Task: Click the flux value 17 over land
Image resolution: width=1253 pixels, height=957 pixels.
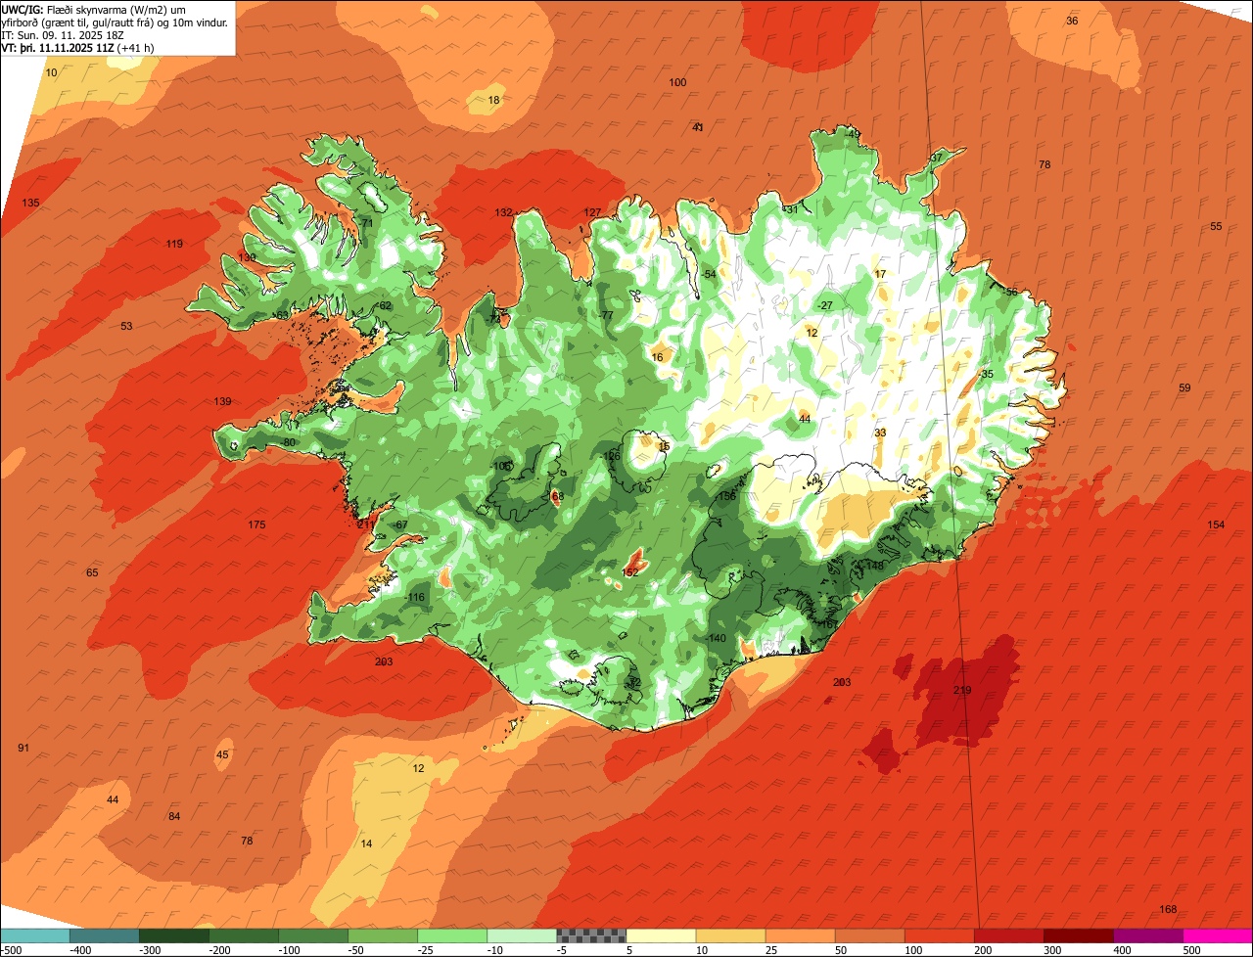Action: (880, 275)
